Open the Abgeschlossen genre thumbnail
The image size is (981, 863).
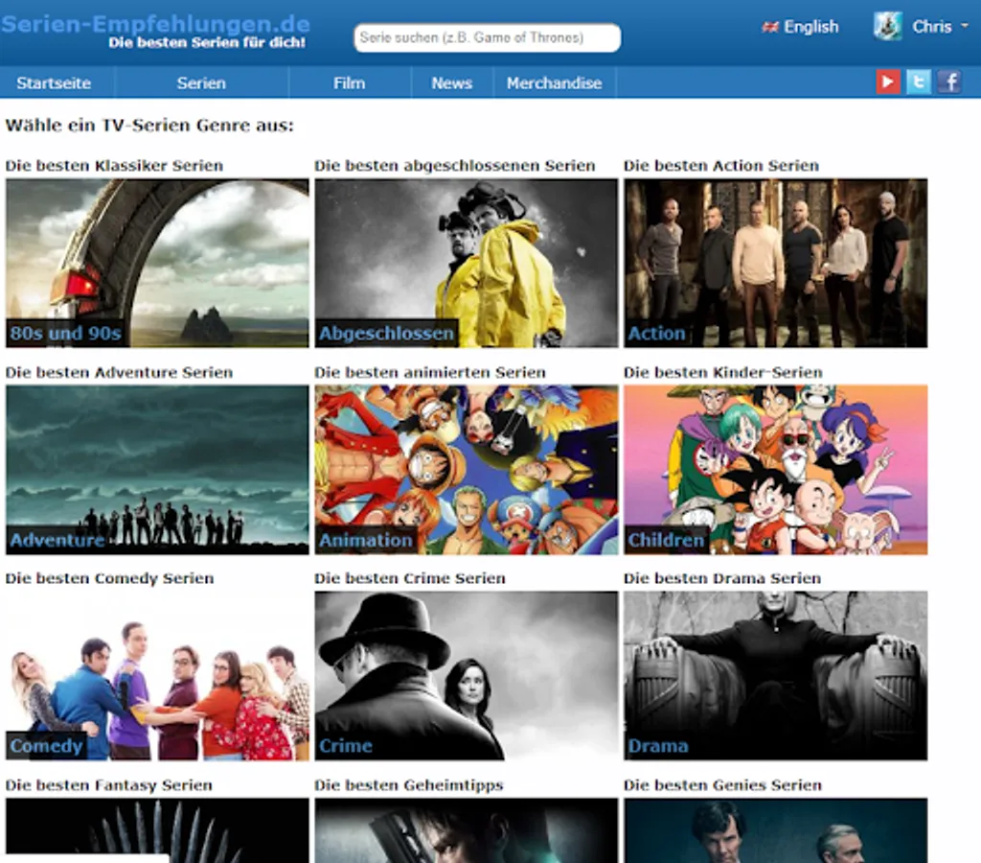click(x=467, y=263)
